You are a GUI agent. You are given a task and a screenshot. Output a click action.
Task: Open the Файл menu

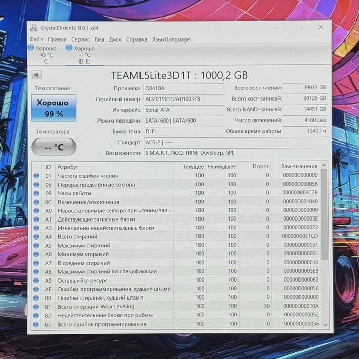36,39
